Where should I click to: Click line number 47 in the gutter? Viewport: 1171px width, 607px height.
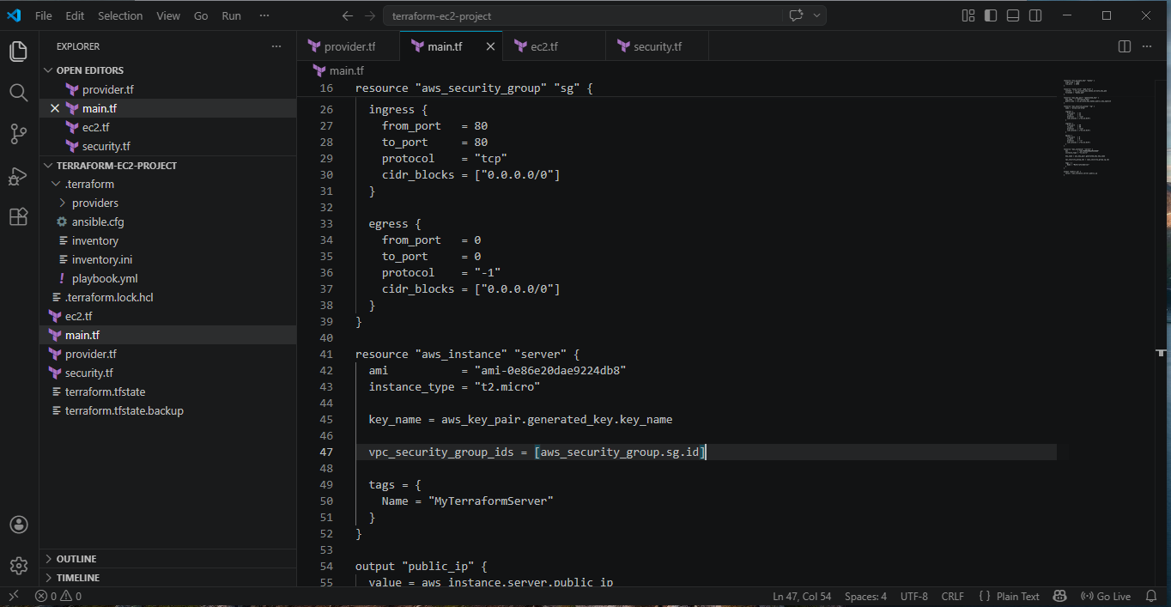point(325,452)
